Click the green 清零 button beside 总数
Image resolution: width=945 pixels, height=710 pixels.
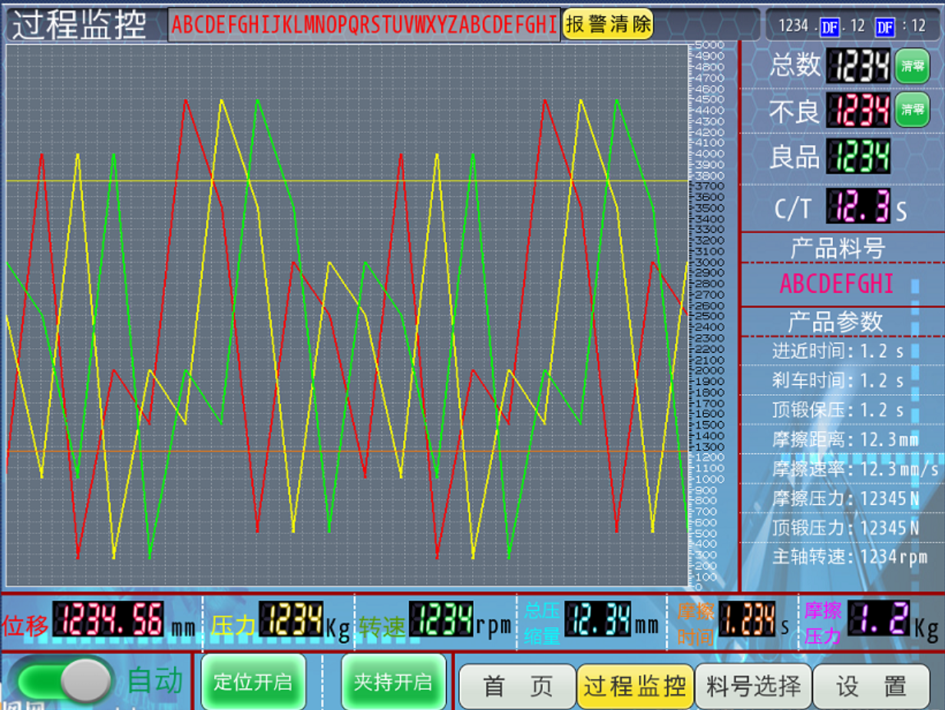pos(912,66)
